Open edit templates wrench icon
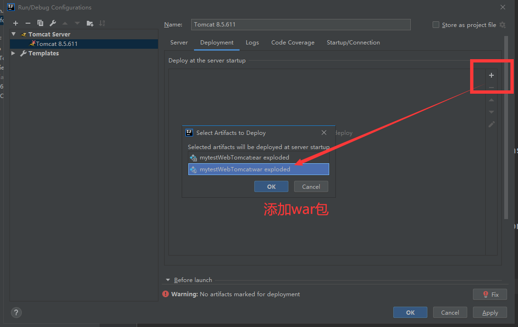 [x=53, y=23]
